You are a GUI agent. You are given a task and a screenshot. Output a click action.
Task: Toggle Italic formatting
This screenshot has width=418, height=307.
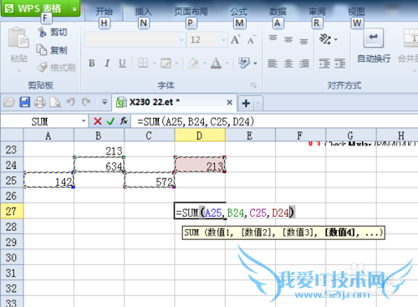click(x=107, y=64)
